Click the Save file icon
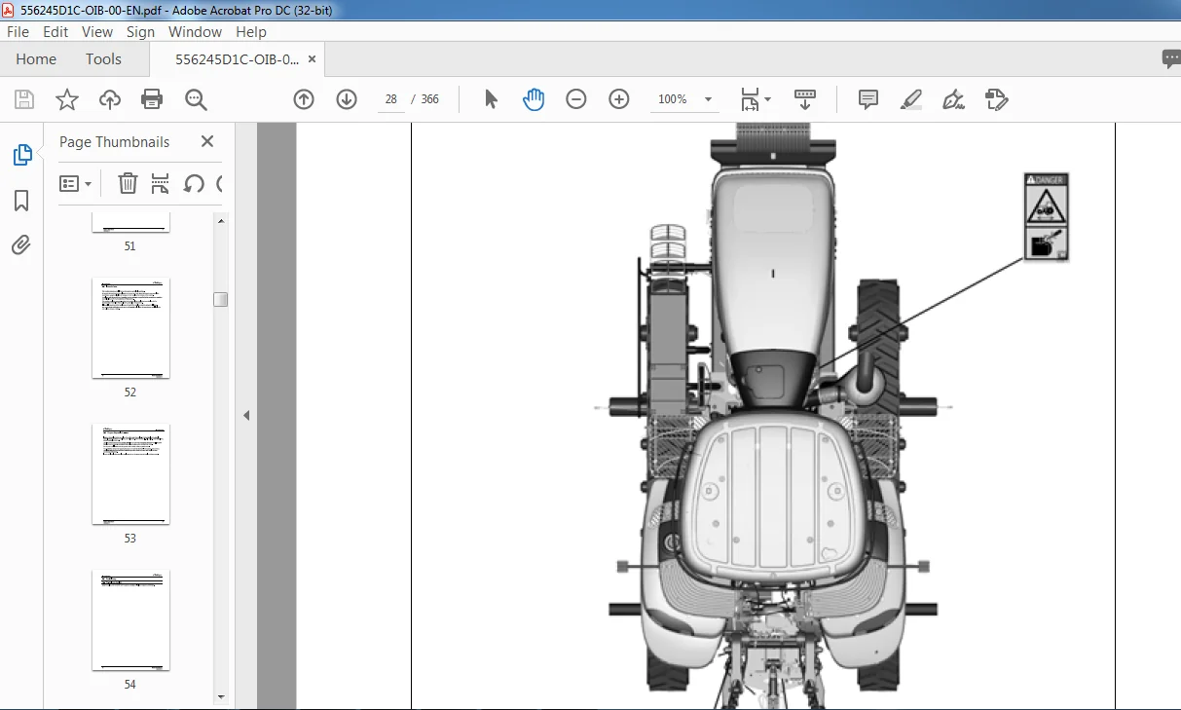This screenshot has height=710, width=1181. click(x=24, y=99)
